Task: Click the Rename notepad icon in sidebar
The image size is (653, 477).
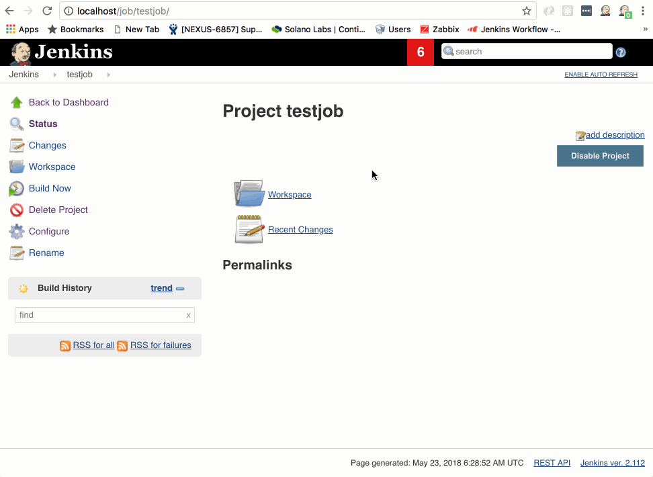Action: [x=17, y=253]
